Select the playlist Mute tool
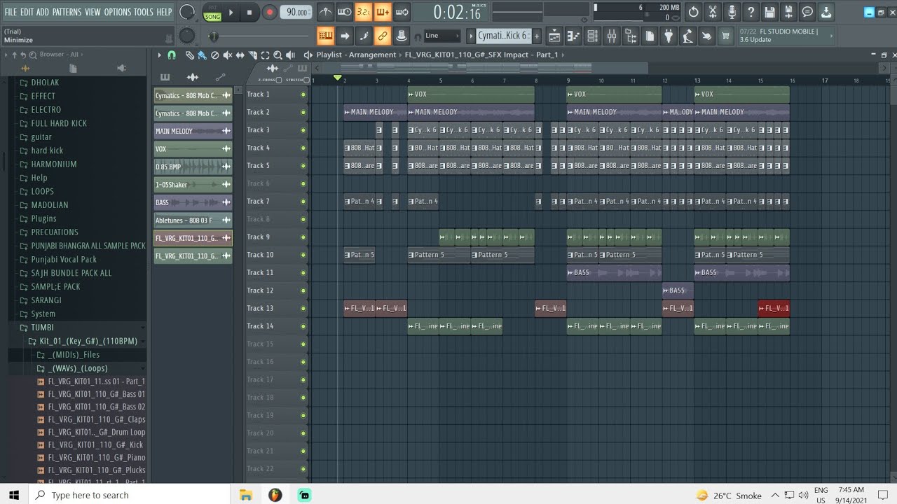The image size is (897, 504). 228,55
